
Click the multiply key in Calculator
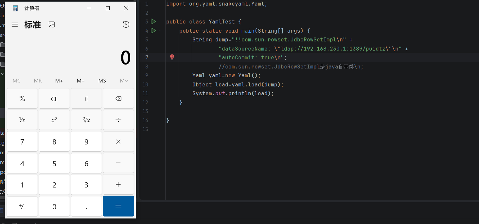[x=118, y=142]
